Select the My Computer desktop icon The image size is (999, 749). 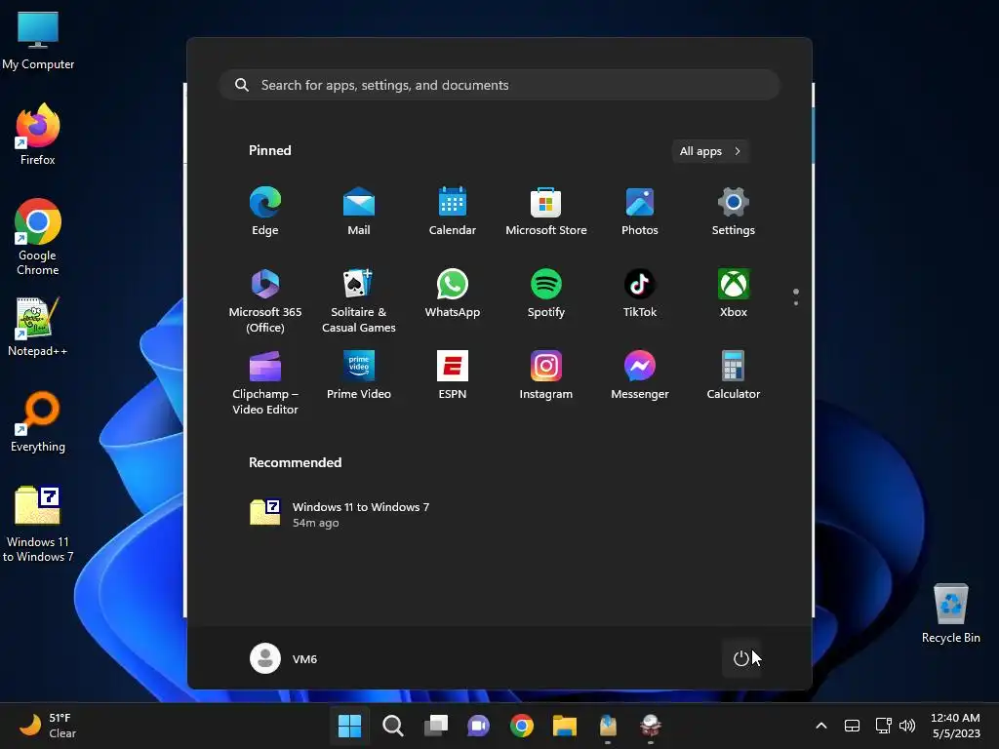[x=38, y=40]
